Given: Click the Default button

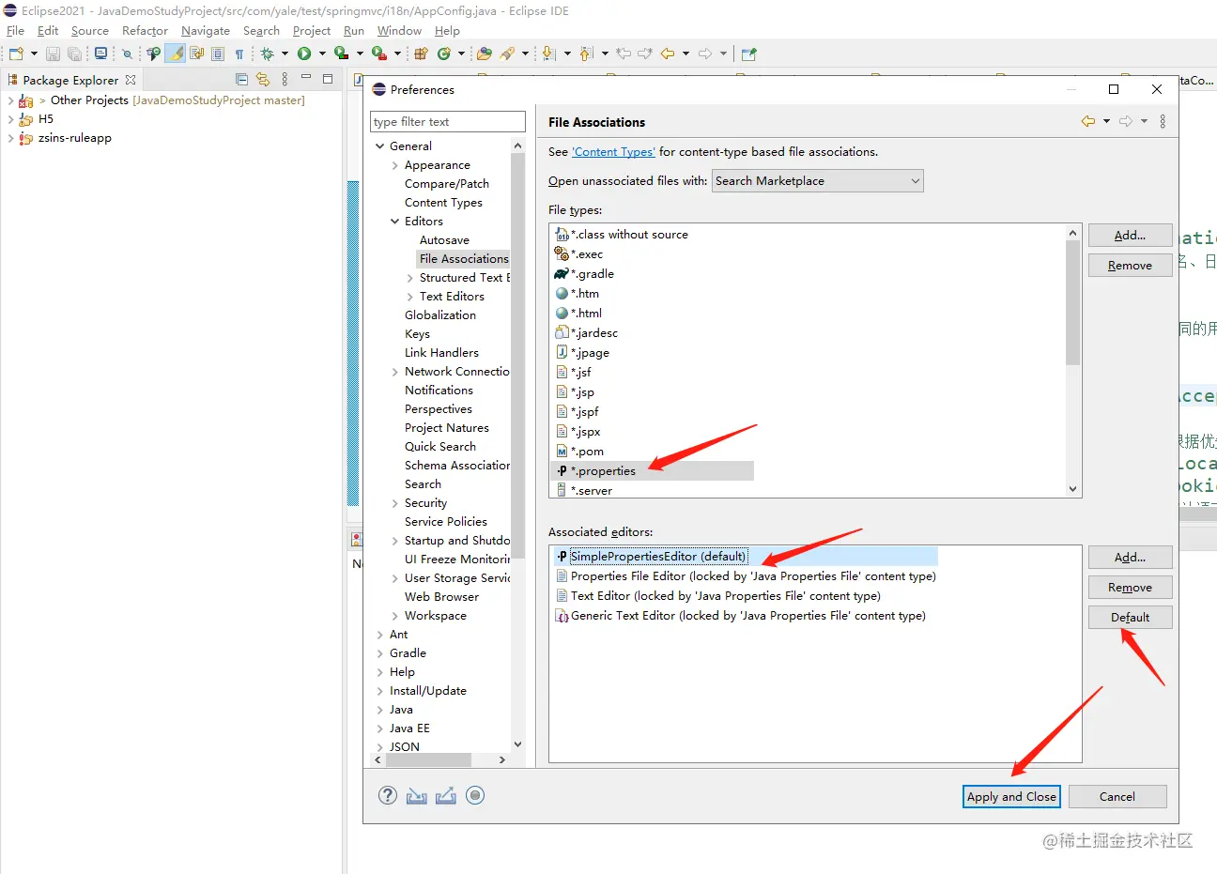Looking at the screenshot, I should [x=1130, y=618].
